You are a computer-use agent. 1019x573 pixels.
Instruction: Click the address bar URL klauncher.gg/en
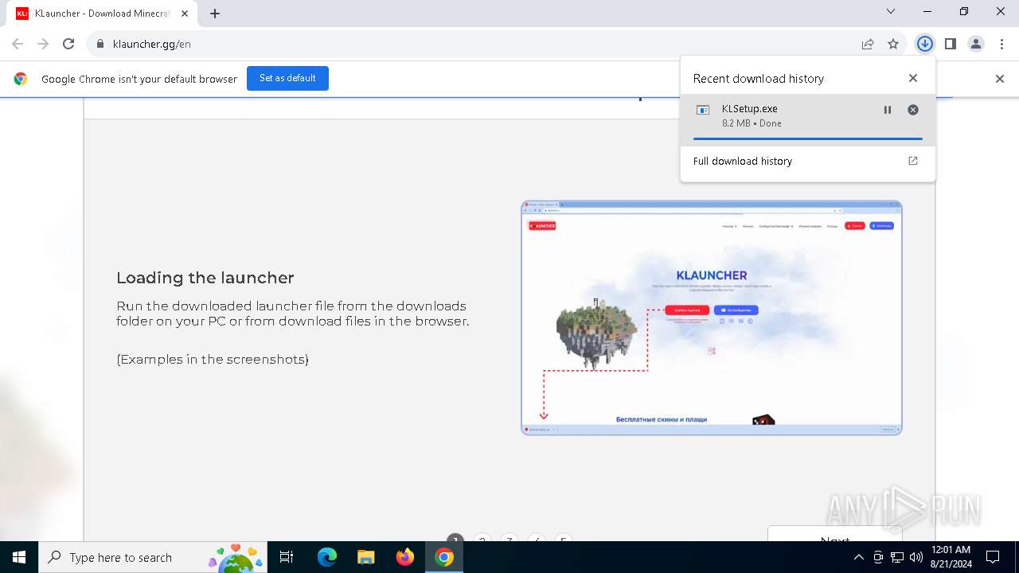(x=152, y=44)
